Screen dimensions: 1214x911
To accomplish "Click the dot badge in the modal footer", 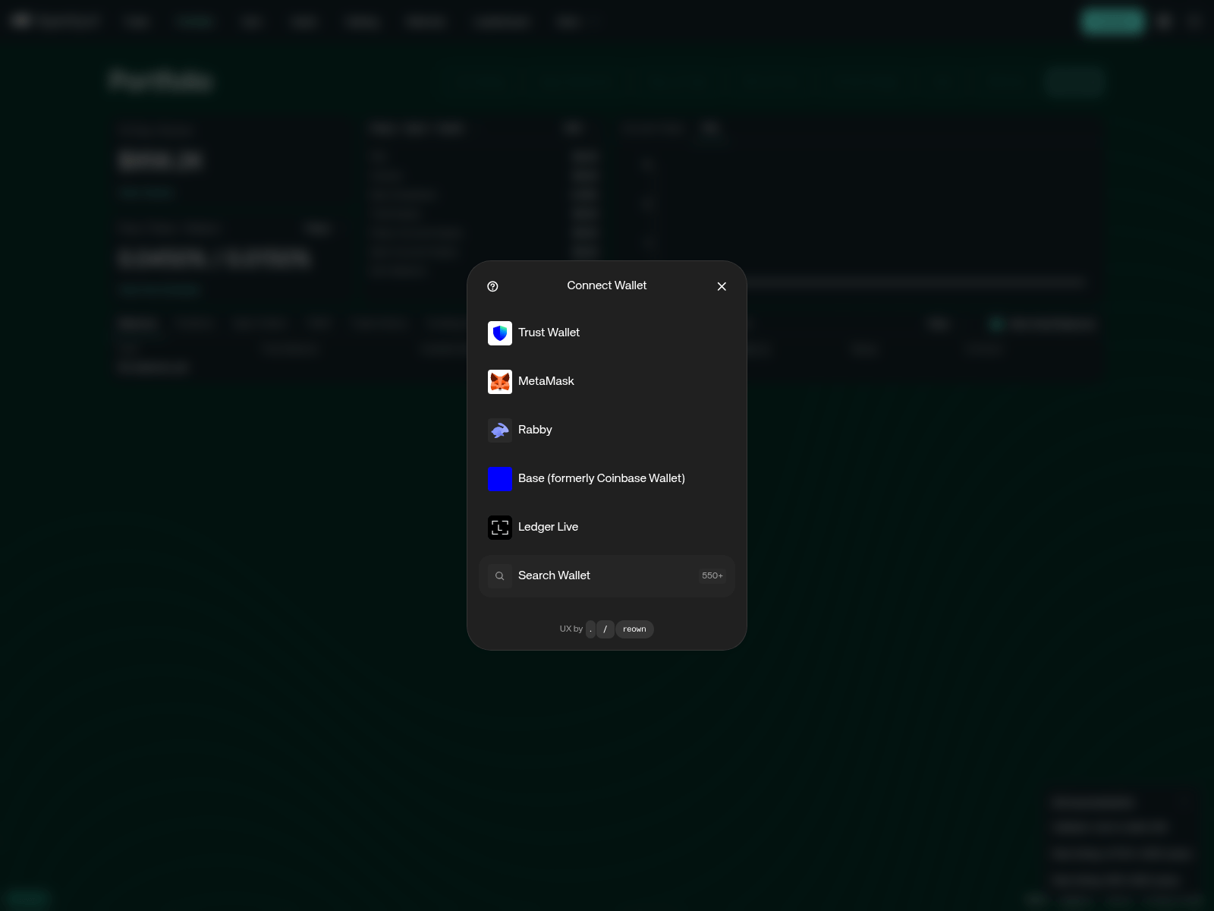I will (591, 629).
